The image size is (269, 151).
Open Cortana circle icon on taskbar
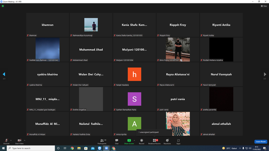click(x=58, y=148)
